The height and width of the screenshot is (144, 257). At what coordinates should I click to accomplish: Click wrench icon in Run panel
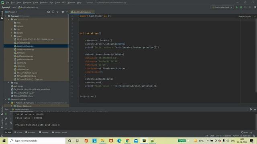6,118
